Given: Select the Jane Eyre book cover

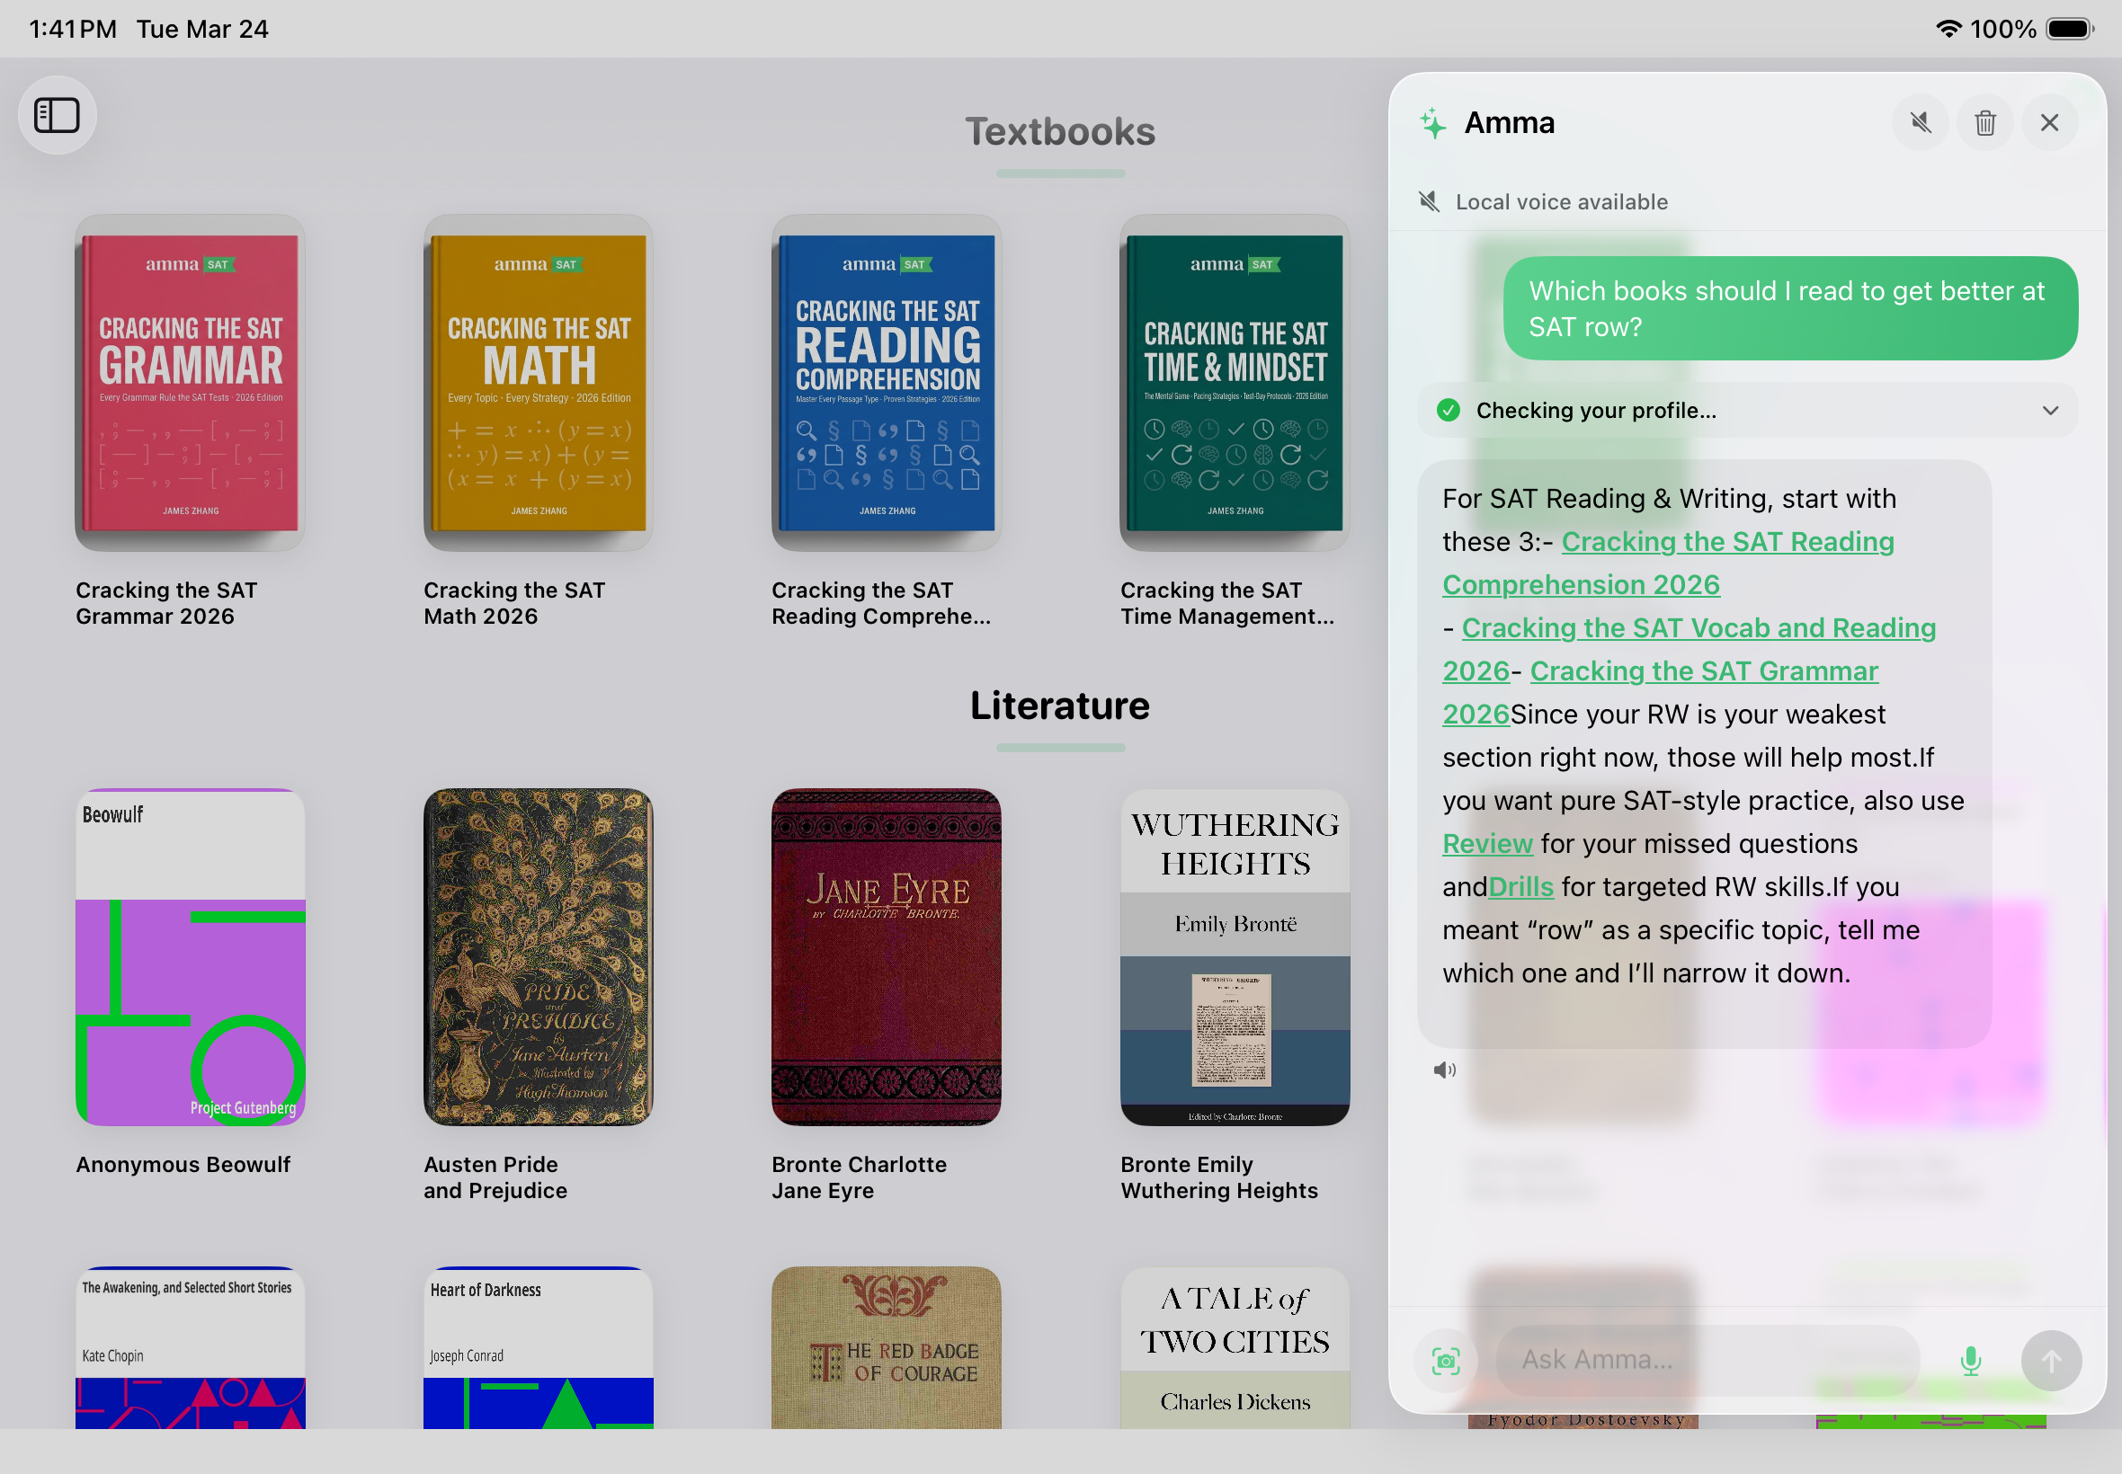Looking at the screenshot, I should click(886, 958).
